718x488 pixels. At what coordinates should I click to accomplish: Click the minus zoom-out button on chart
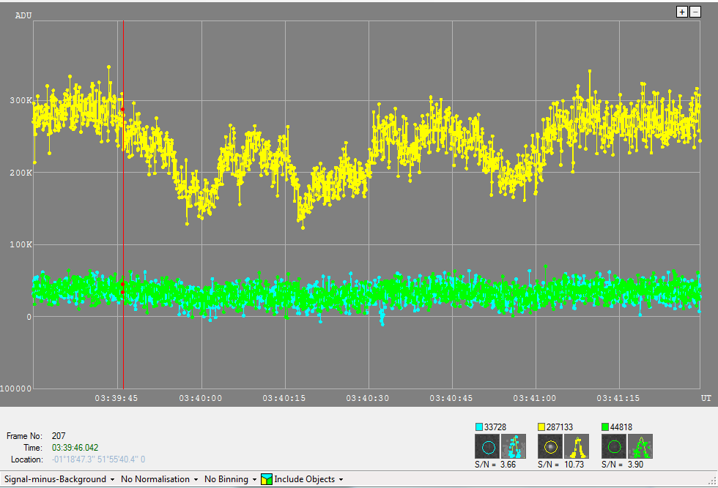(x=695, y=12)
